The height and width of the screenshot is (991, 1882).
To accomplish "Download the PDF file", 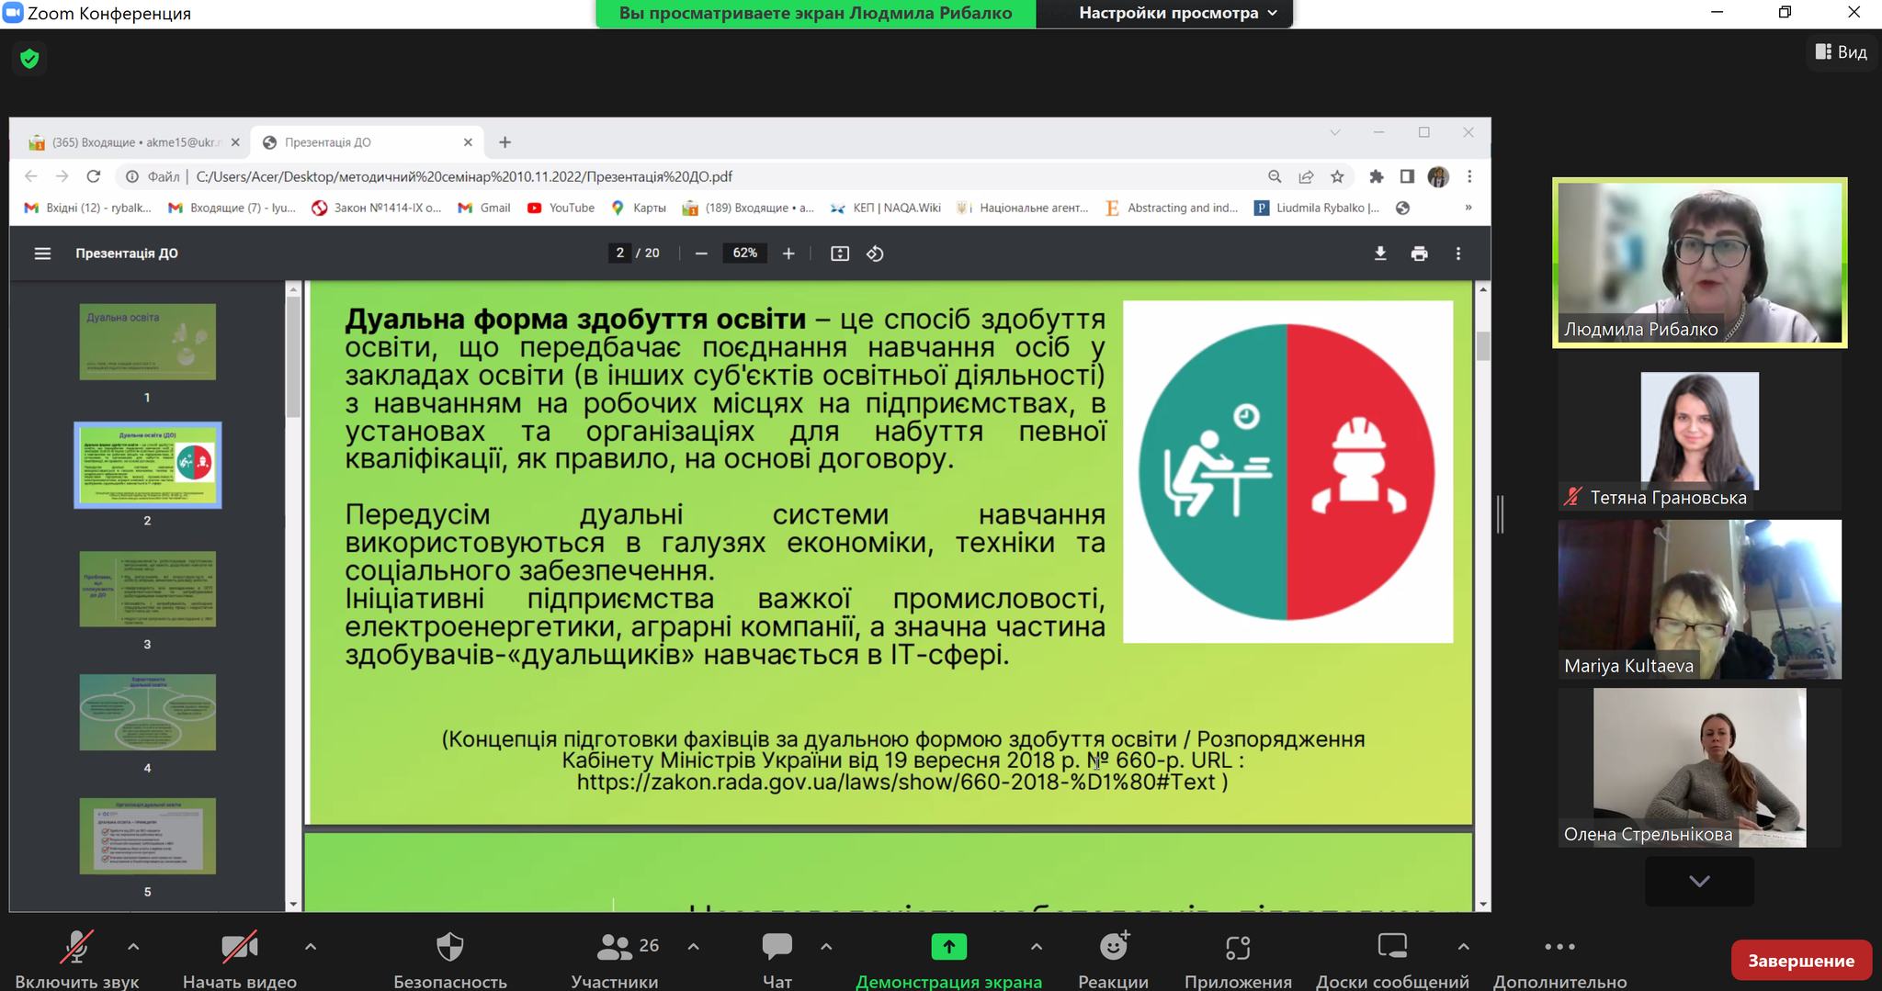I will (x=1380, y=253).
